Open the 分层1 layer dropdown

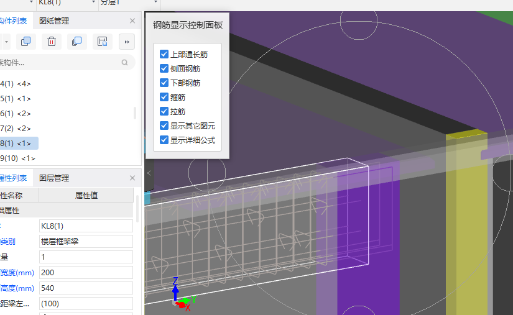click(155, 2)
